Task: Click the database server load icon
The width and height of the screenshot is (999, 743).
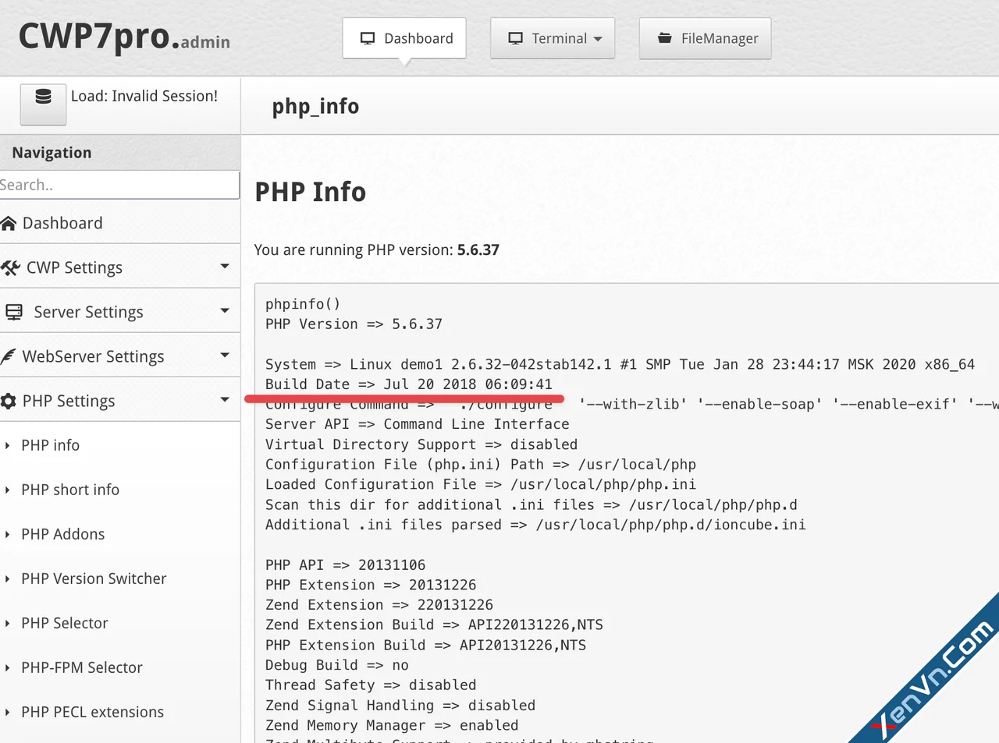Action: pyautogui.click(x=43, y=97)
